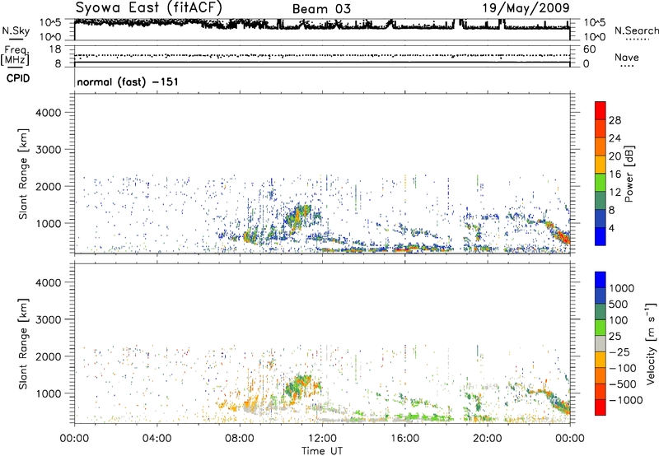The image size is (659, 456).
Task: Click the '28' value on Power colorbar
Action: click(615, 120)
